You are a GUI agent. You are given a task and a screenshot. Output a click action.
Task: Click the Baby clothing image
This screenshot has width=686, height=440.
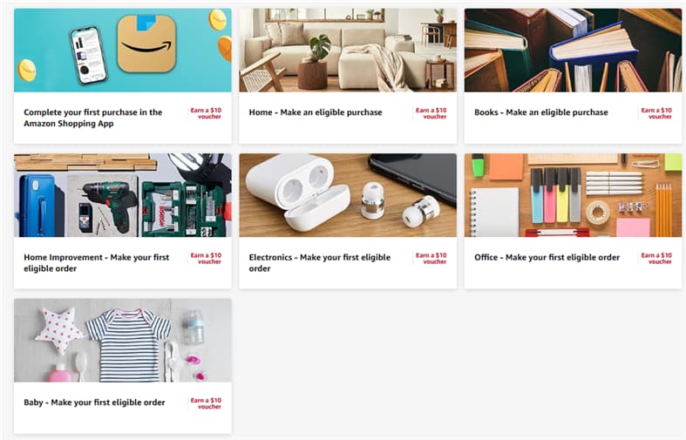click(123, 341)
